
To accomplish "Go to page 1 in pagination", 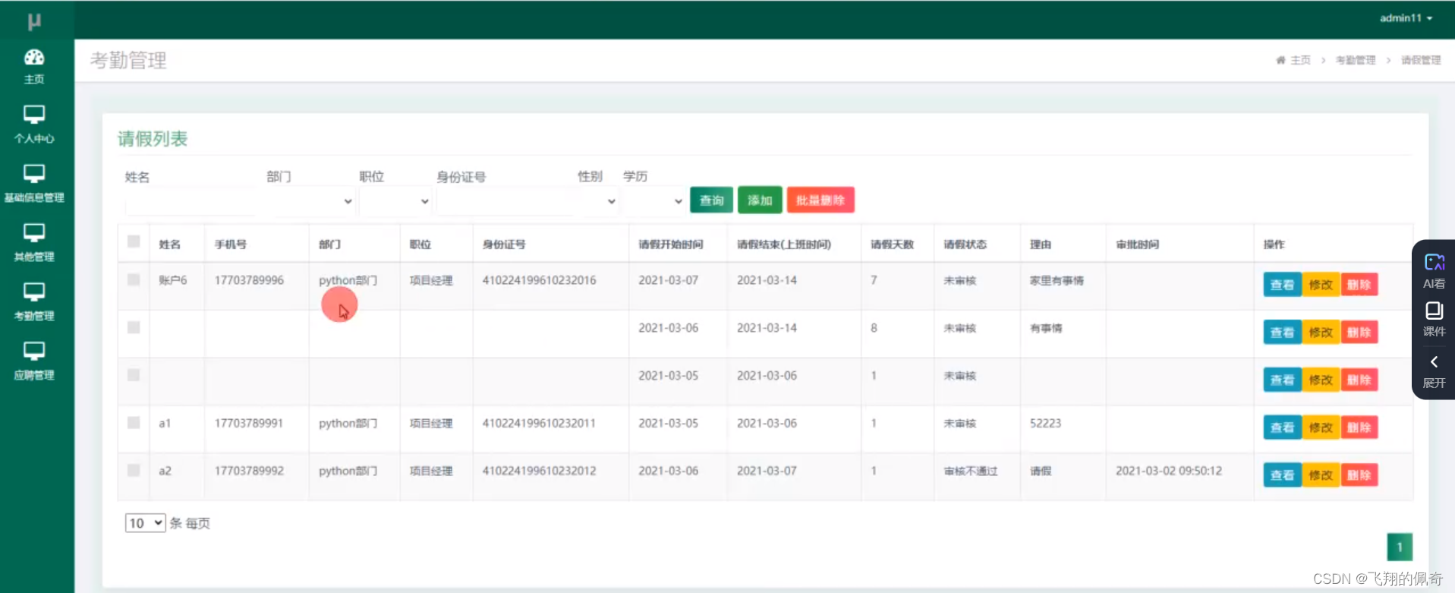I will 1400,547.
